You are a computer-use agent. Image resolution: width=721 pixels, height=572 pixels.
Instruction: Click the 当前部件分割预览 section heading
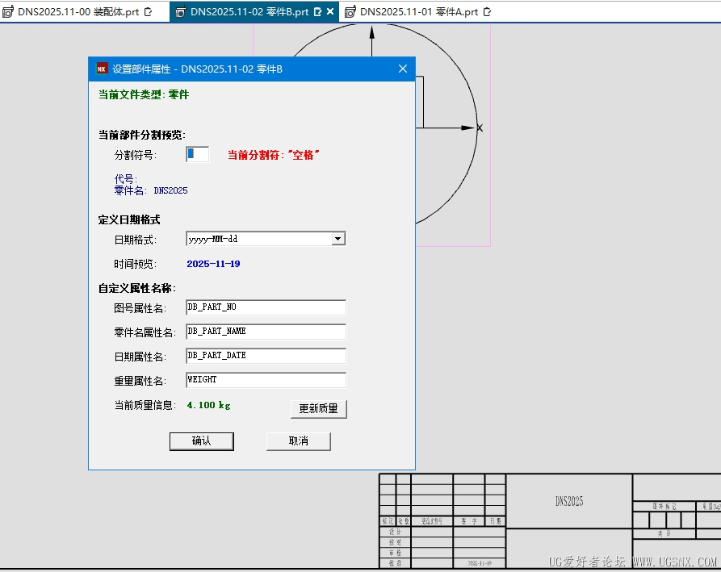click(x=141, y=135)
